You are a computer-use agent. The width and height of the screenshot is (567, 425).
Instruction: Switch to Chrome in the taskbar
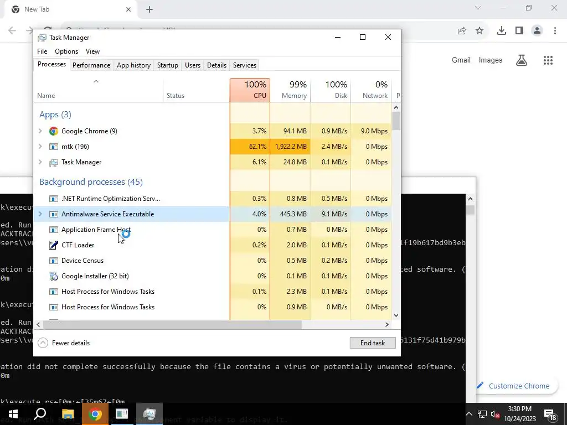coord(95,414)
